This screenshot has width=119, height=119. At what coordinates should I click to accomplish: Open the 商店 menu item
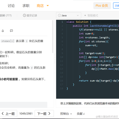[40, 6]
